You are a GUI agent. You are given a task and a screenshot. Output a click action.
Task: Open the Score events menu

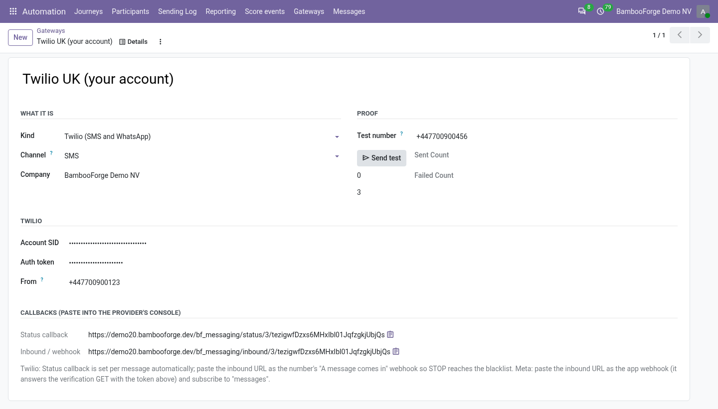(x=265, y=11)
